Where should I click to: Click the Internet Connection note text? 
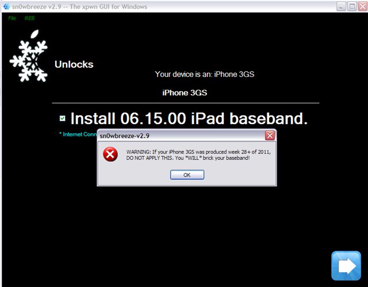point(78,134)
